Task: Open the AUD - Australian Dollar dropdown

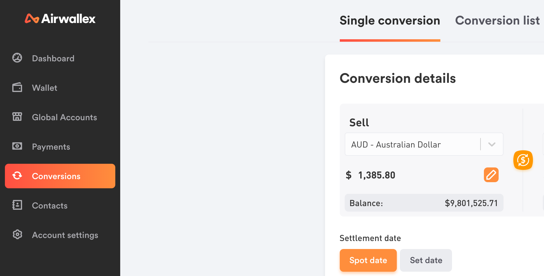Action: pos(424,144)
